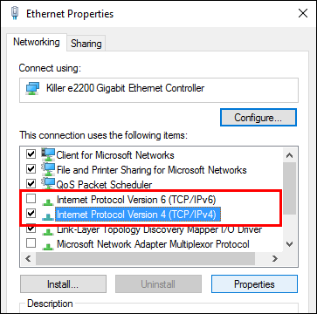This screenshot has width=317, height=314.
Task: Click the Install button
Action: pos(63,284)
